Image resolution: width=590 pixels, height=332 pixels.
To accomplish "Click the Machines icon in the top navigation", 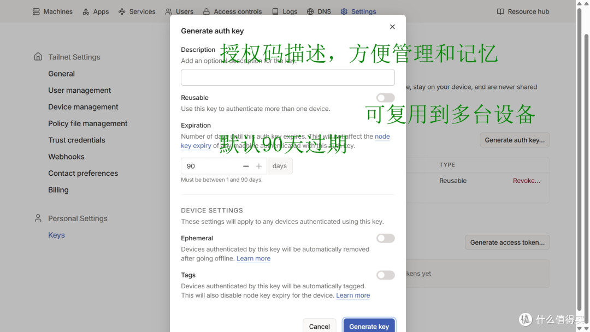I will coord(36,11).
